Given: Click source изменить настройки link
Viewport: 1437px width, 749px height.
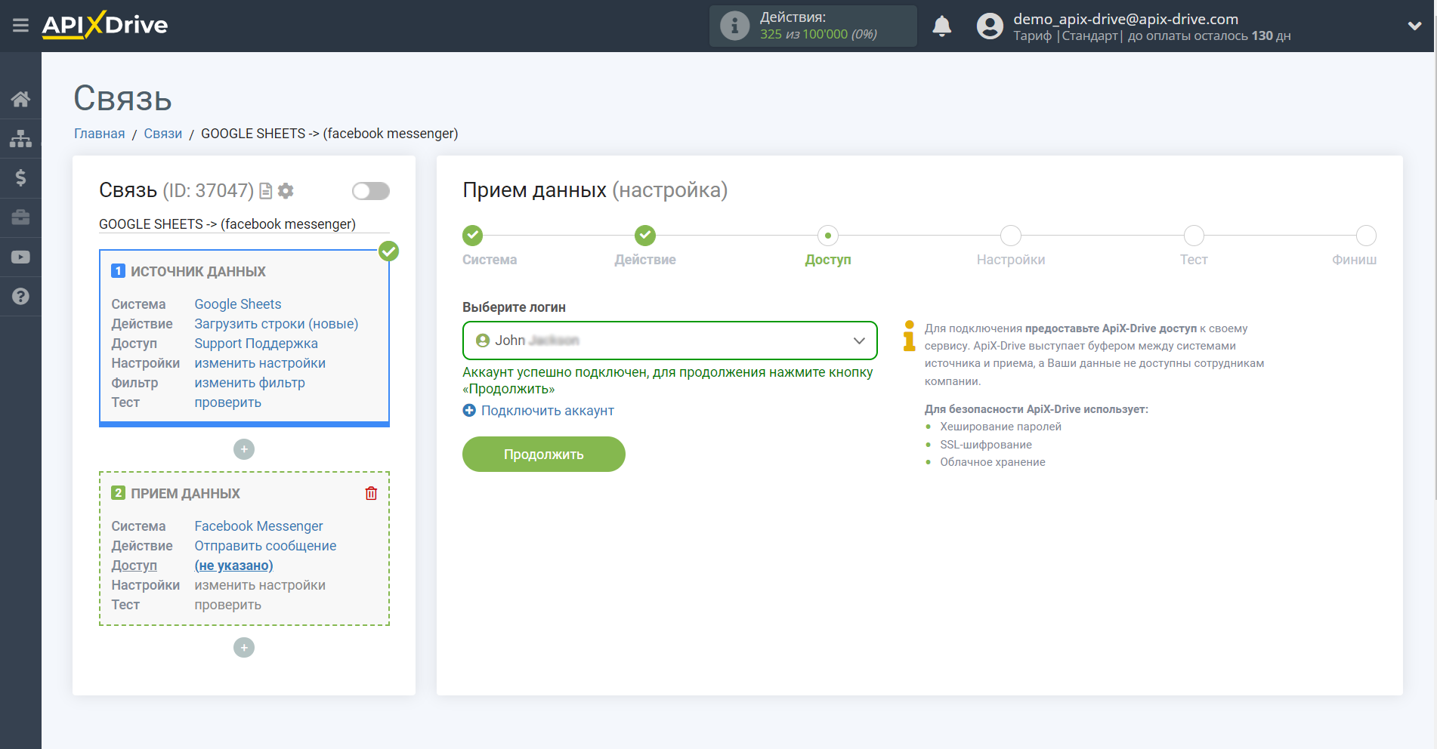Looking at the screenshot, I should [259, 363].
